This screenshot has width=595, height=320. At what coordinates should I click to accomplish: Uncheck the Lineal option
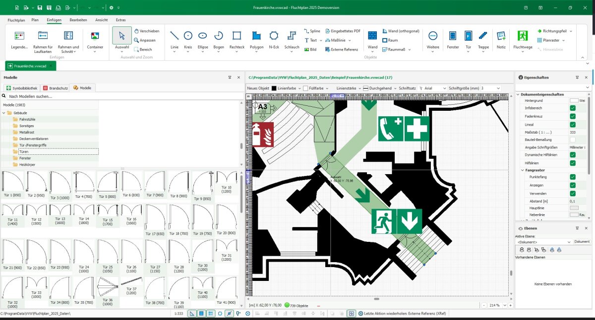(573, 124)
